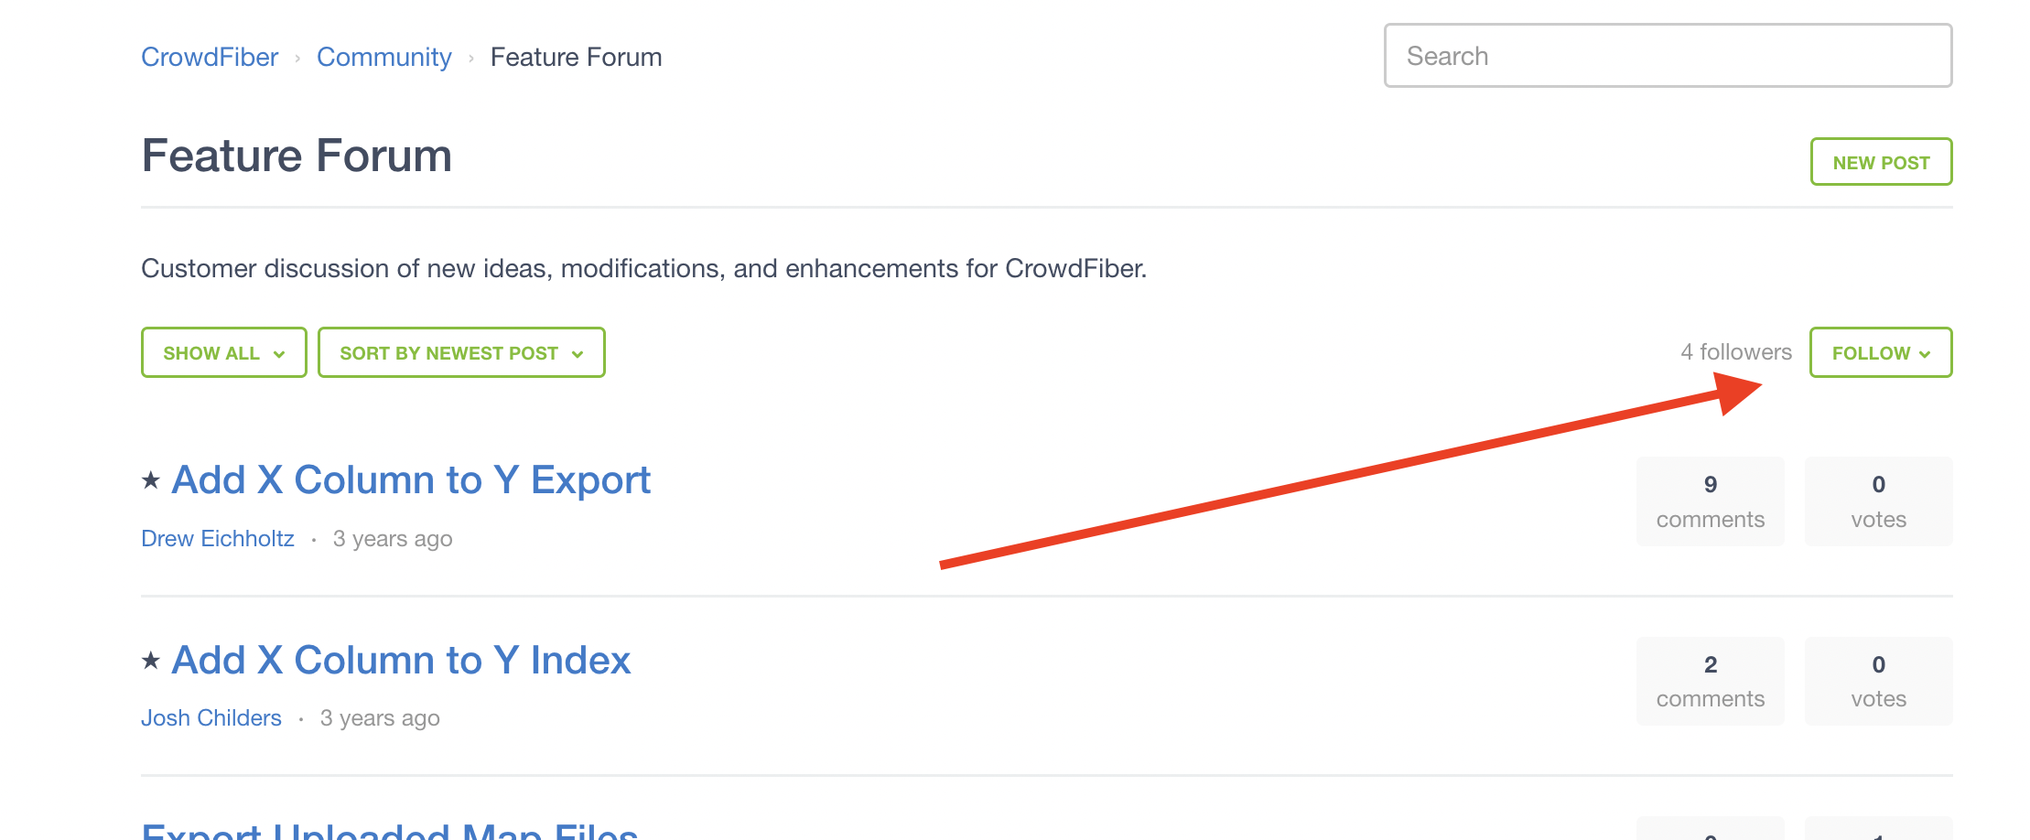2030x840 pixels.
Task: Click the 0 votes box for Y Index post
Action: [x=1878, y=682]
